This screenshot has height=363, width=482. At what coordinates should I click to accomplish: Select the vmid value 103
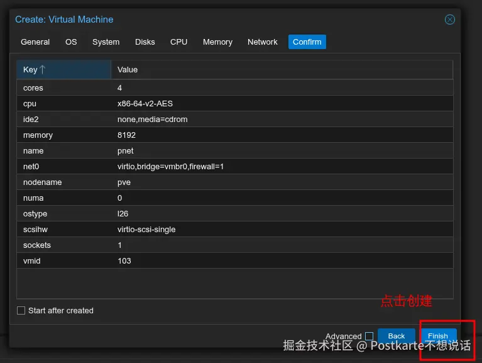(124, 261)
